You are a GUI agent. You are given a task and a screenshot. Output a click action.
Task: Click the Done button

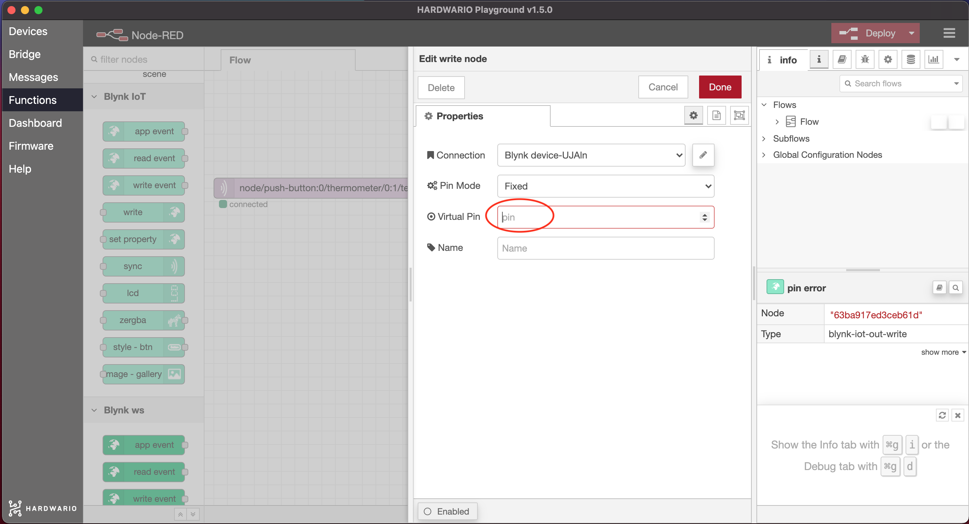(x=720, y=87)
